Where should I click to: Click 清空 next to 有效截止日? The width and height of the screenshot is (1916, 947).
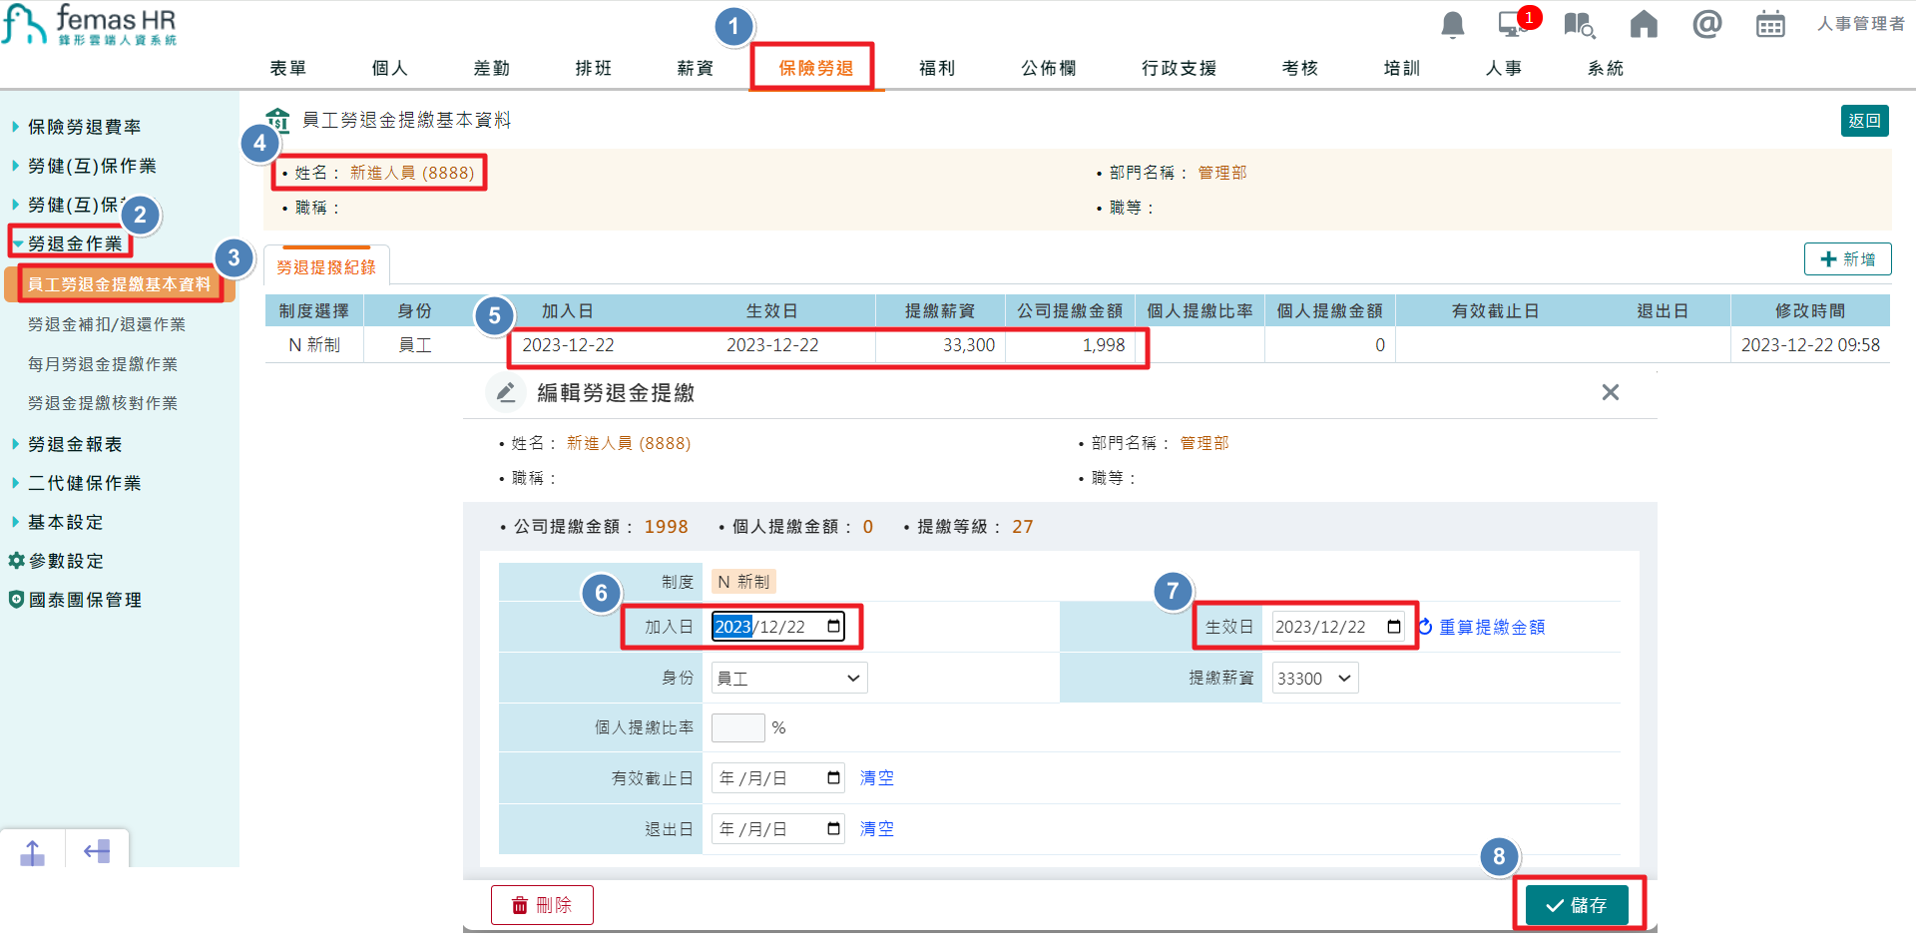point(876,777)
